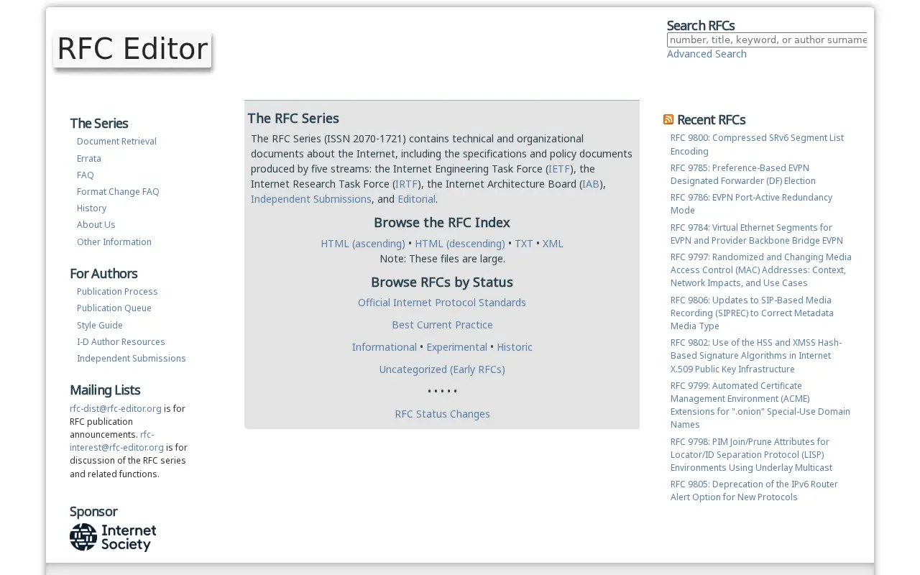Open the XML version of the RFC Index
The width and height of the screenshot is (920, 575).
point(553,244)
